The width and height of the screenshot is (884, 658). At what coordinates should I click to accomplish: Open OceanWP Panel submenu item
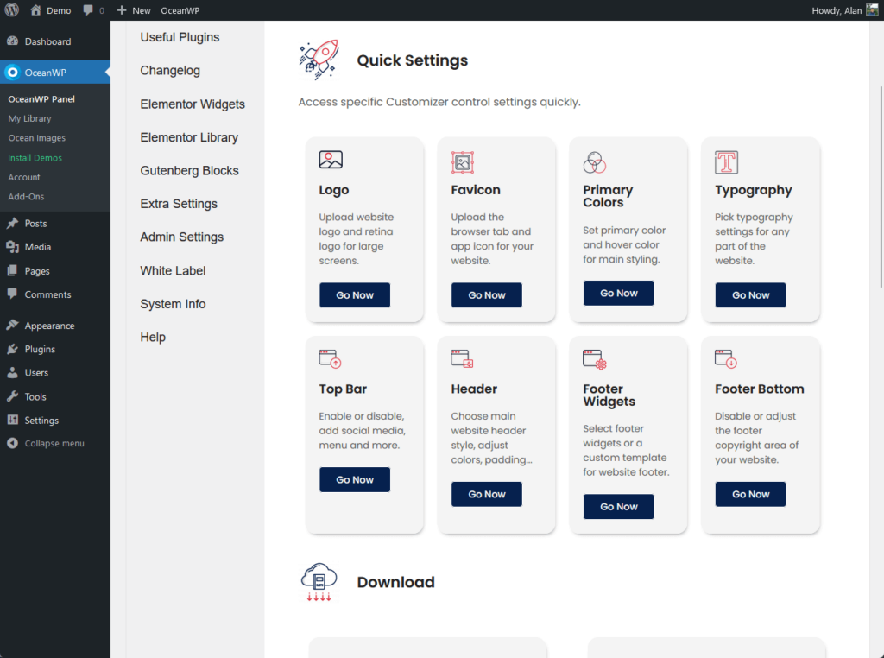[41, 98]
